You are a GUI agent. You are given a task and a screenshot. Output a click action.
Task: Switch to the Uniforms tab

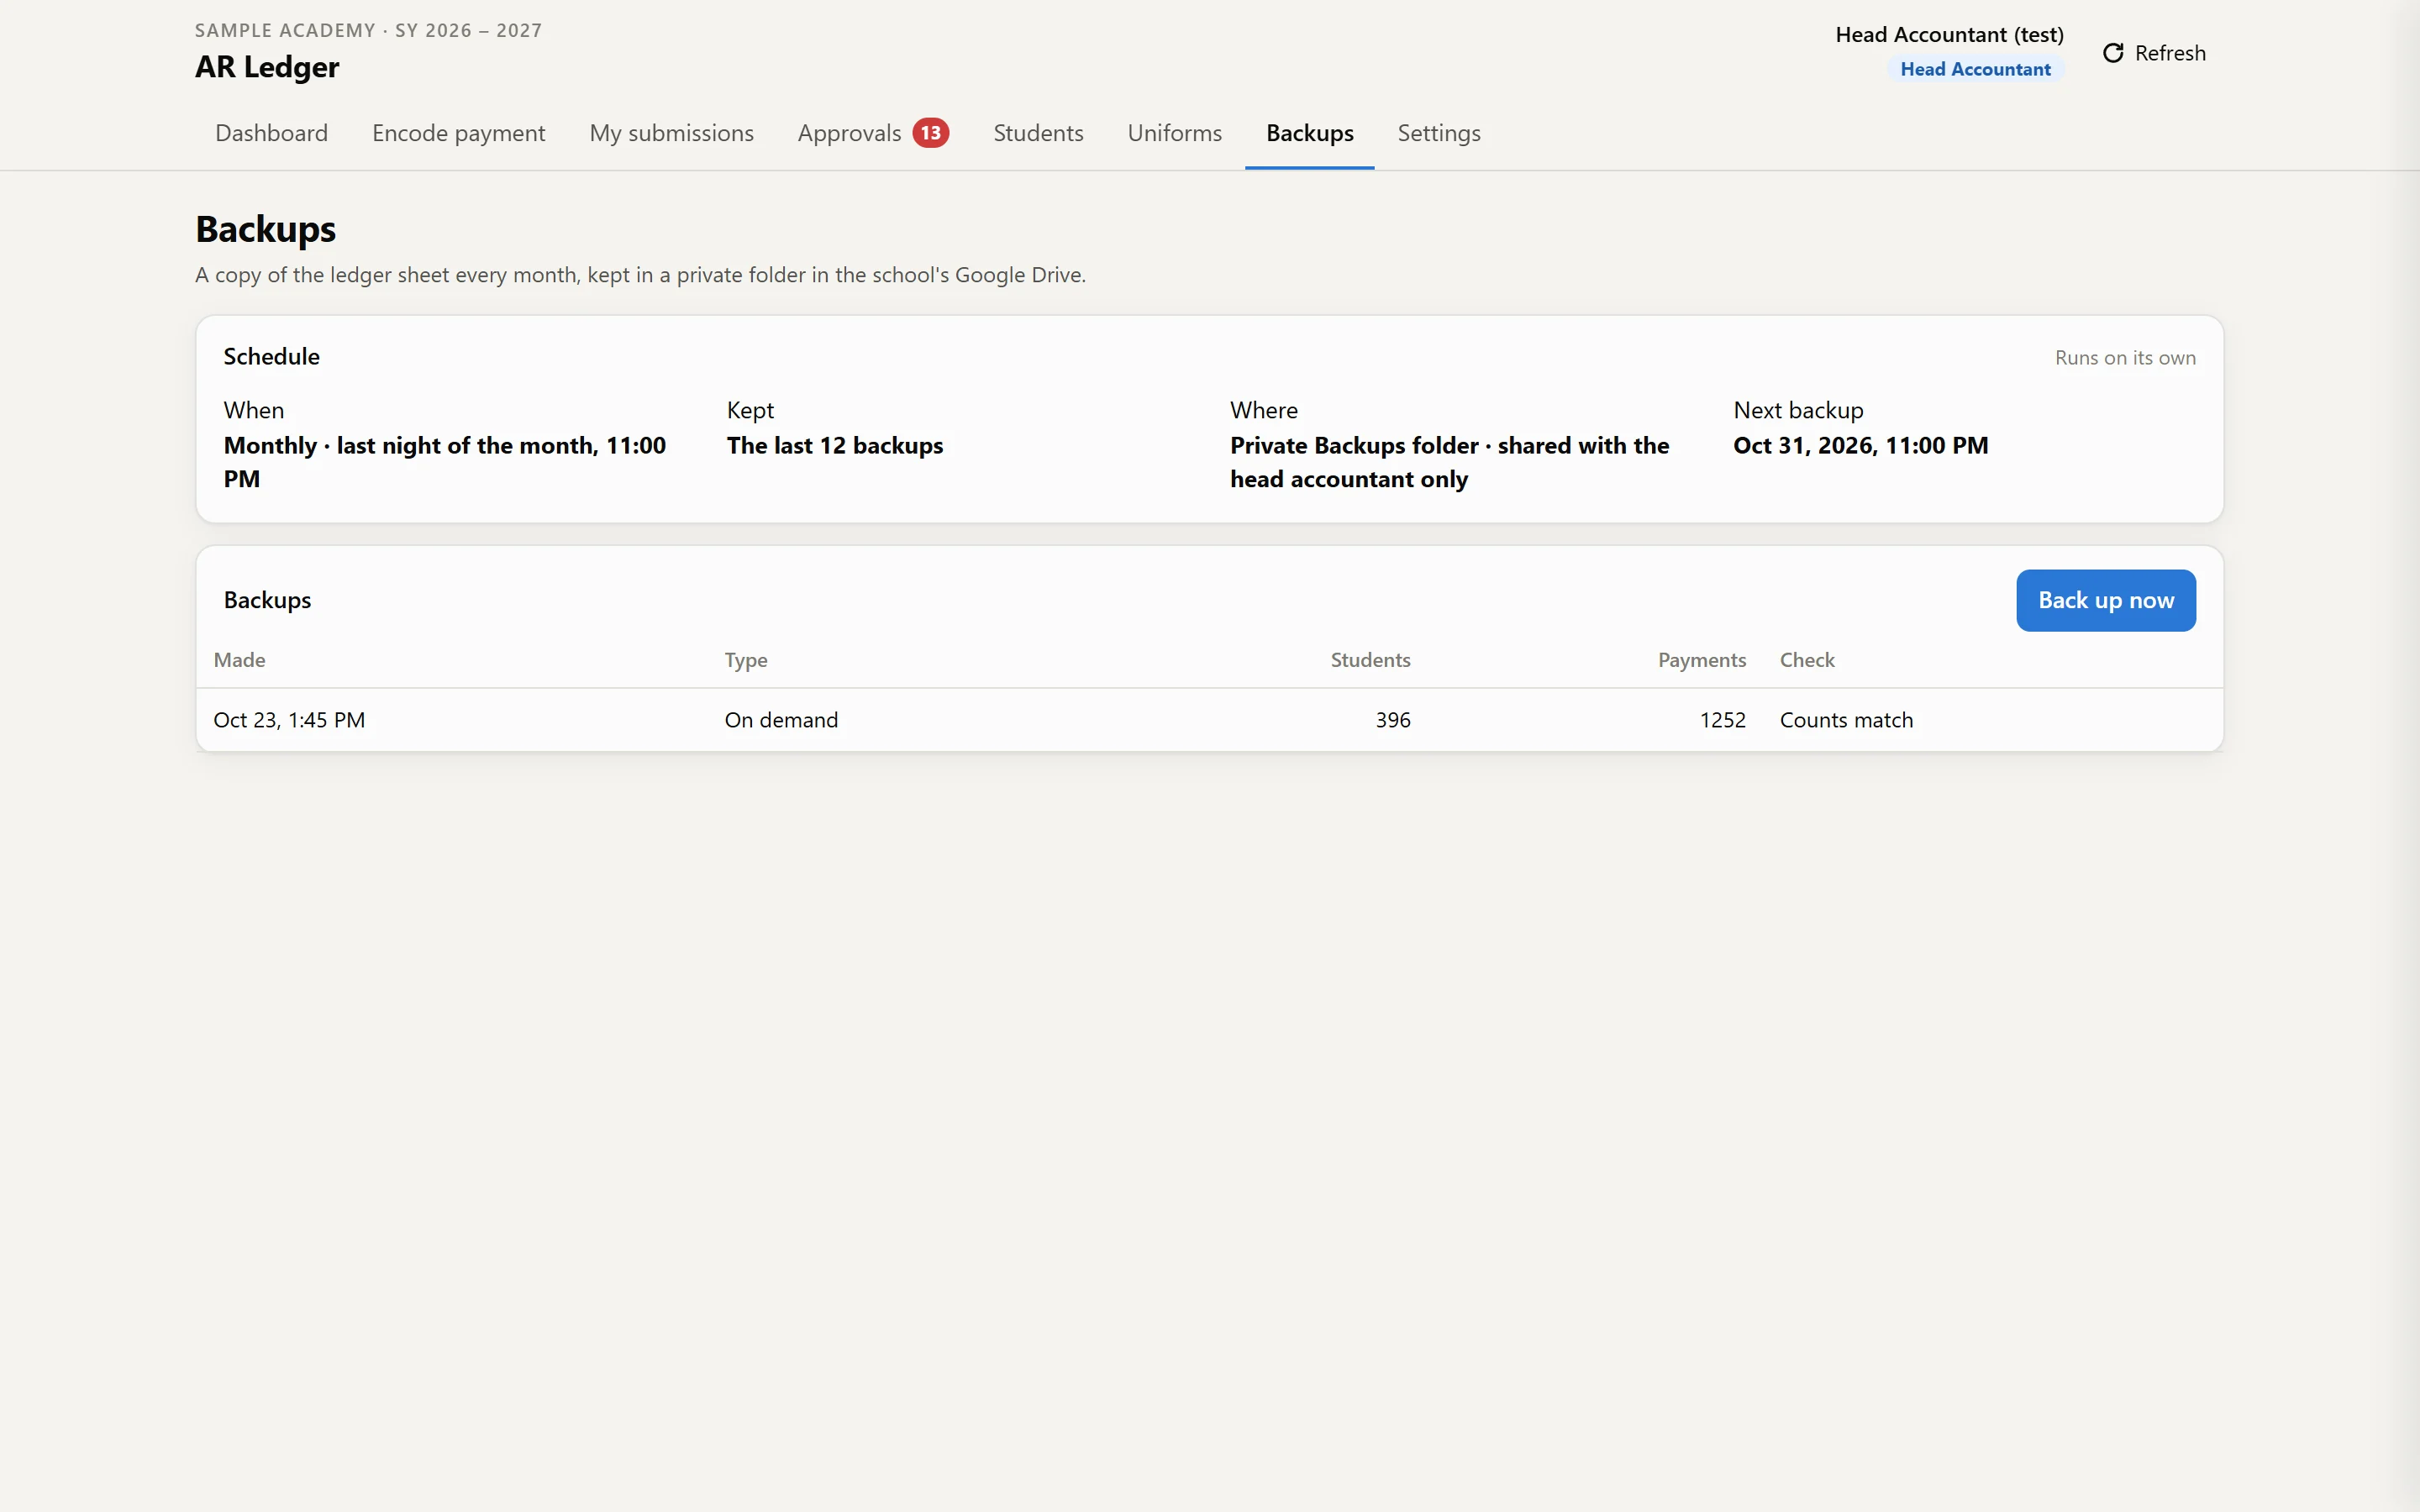click(x=1174, y=133)
